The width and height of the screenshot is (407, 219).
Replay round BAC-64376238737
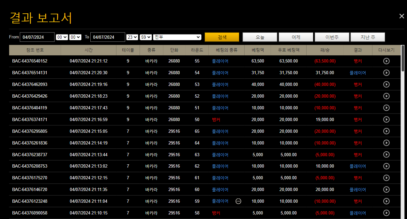tap(386, 155)
